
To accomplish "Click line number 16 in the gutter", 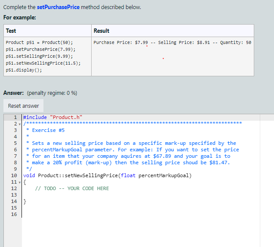I will 14,214.
